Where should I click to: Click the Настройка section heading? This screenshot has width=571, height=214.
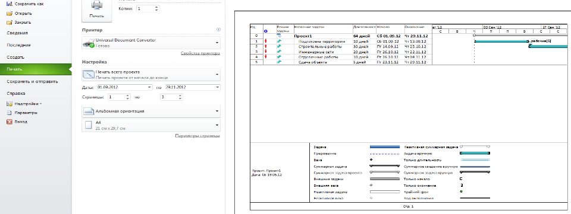(95, 62)
